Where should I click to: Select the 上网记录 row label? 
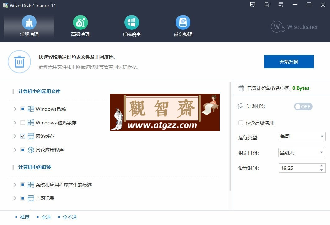point(45,199)
